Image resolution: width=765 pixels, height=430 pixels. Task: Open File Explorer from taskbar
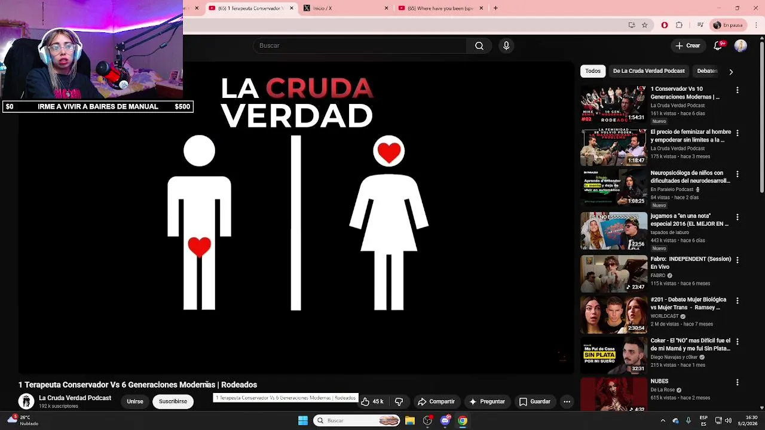(x=410, y=420)
